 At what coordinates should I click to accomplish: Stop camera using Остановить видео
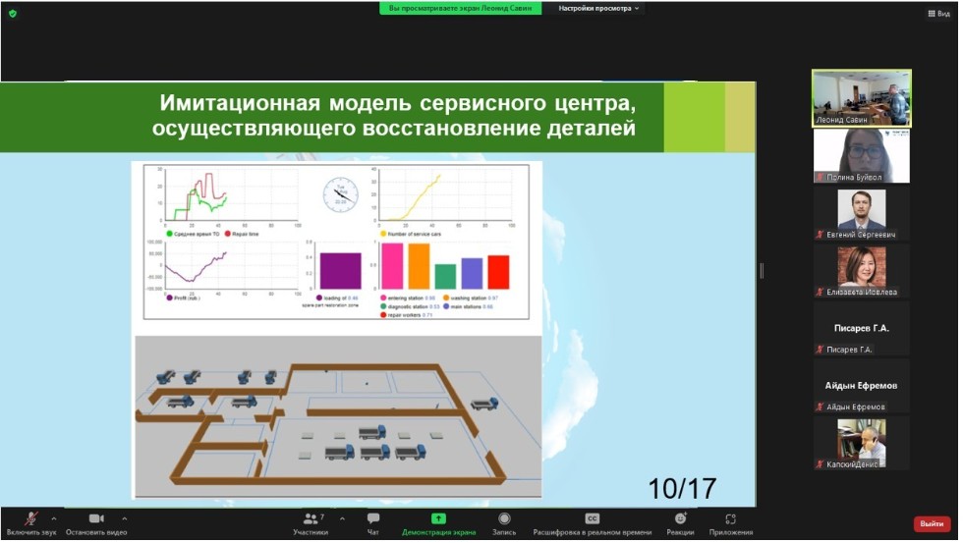[x=96, y=519]
